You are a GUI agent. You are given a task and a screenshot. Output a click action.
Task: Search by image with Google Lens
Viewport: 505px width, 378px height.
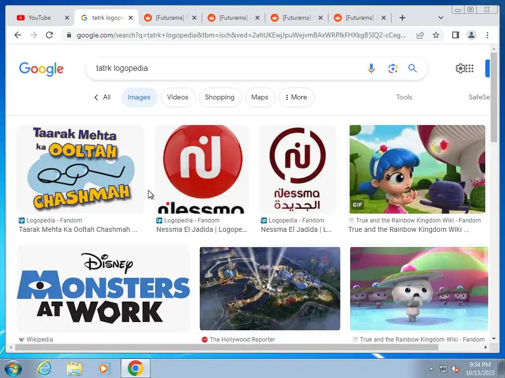click(393, 68)
